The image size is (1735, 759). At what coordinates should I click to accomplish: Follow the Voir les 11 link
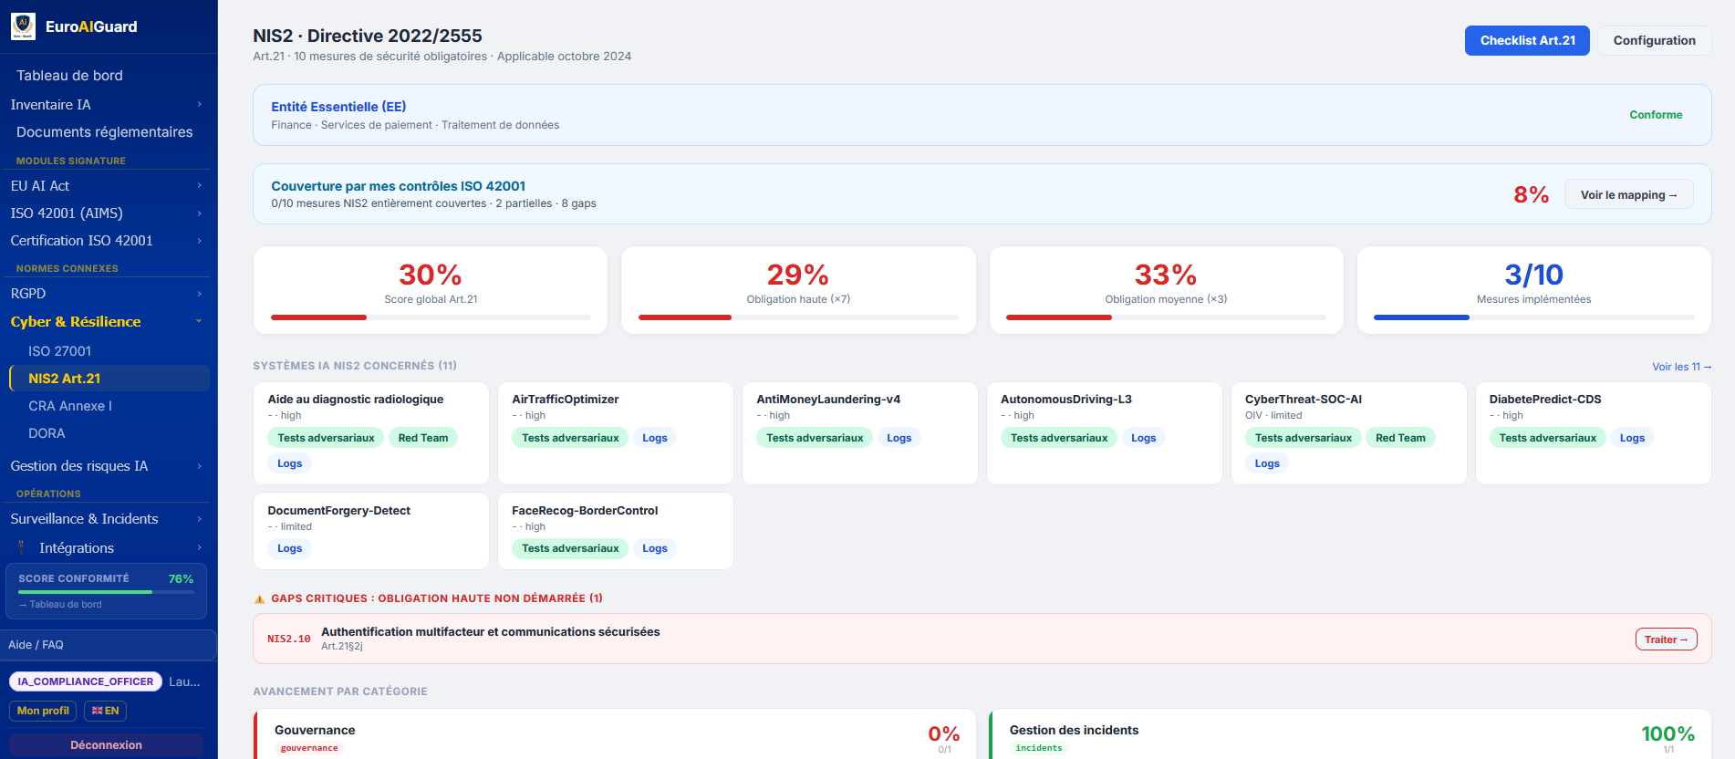click(x=1681, y=367)
